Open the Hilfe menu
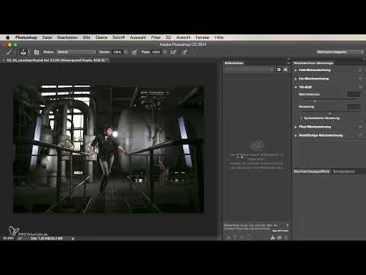Image resolution: width=366 pixels, height=275 pixels. tap(219, 37)
